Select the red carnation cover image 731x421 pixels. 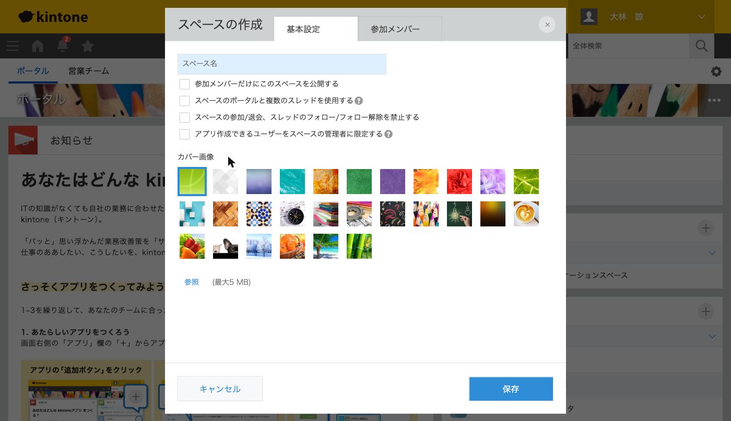[x=459, y=182]
